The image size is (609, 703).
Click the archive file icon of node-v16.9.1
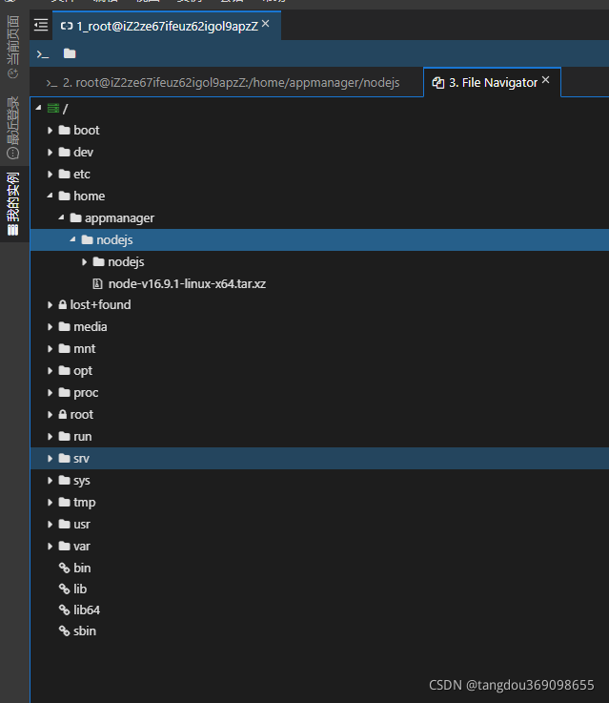click(97, 283)
